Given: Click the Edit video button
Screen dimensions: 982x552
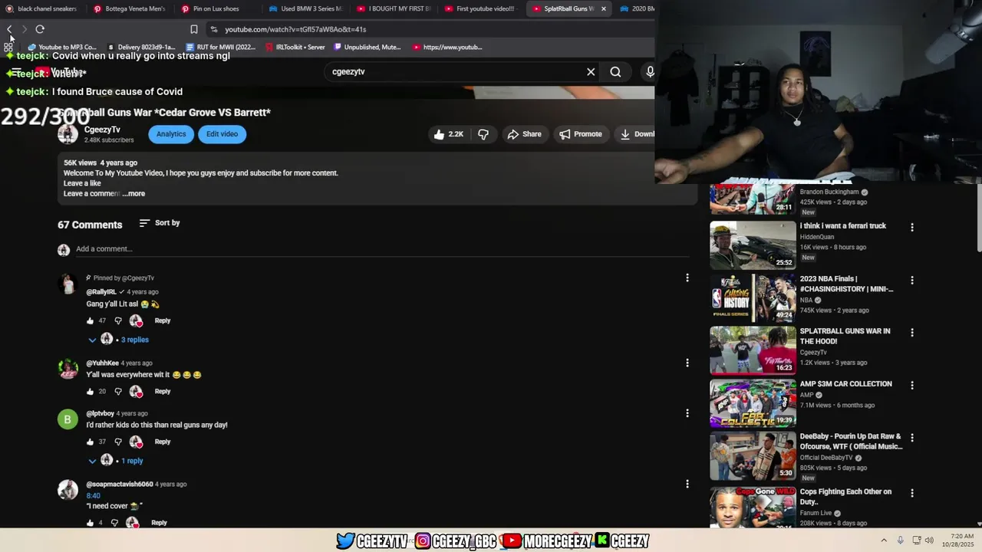Looking at the screenshot, I should tap(222, 134).
